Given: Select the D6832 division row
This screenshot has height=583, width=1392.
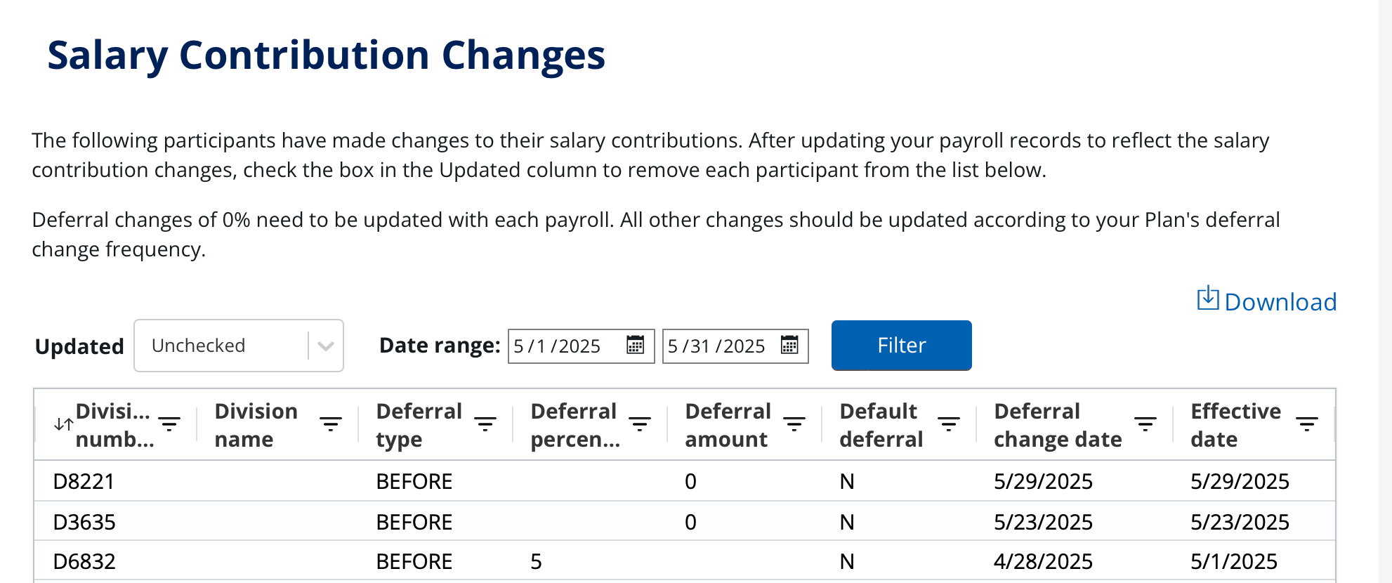Looking at the screenshot, I should click(84, 561).
